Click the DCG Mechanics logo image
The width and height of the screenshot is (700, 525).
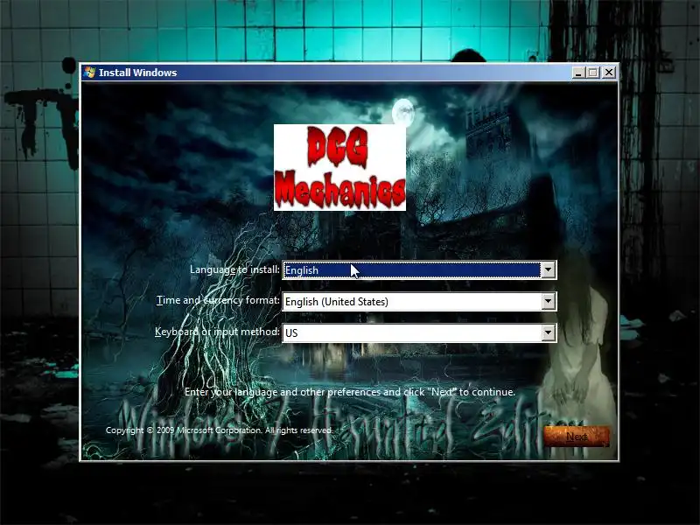pos(339,167)
